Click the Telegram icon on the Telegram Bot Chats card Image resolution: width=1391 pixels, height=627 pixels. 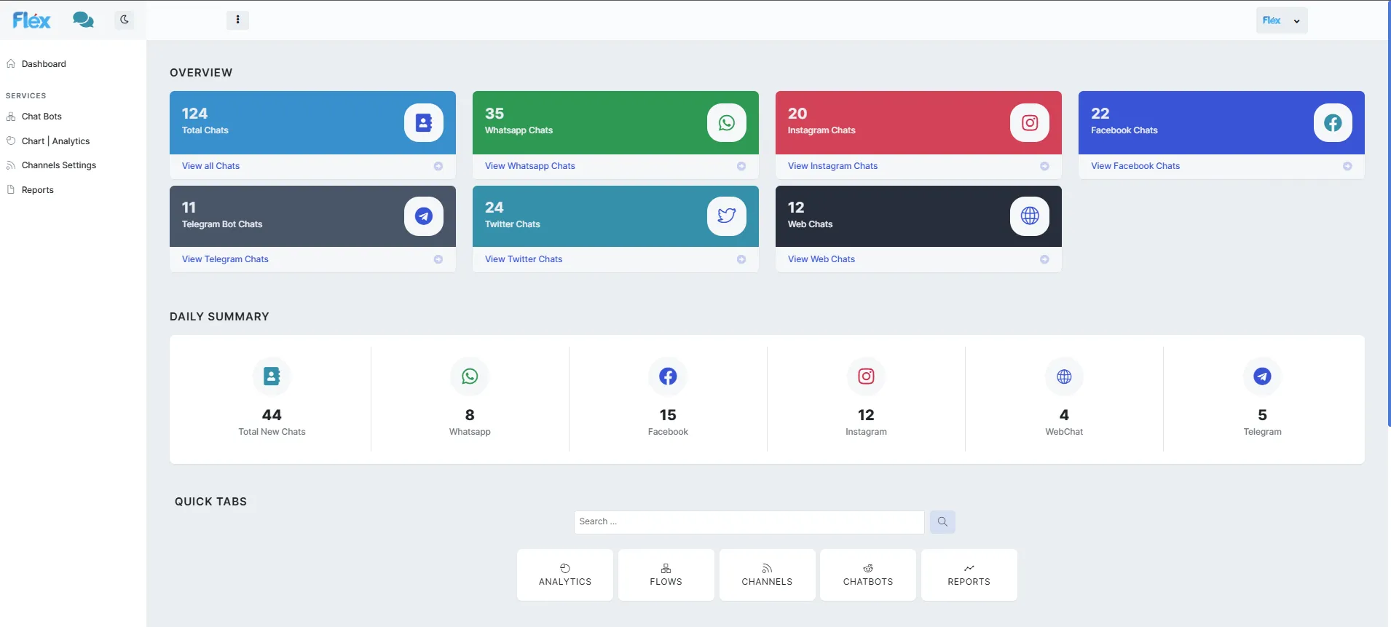click(423, 216)
